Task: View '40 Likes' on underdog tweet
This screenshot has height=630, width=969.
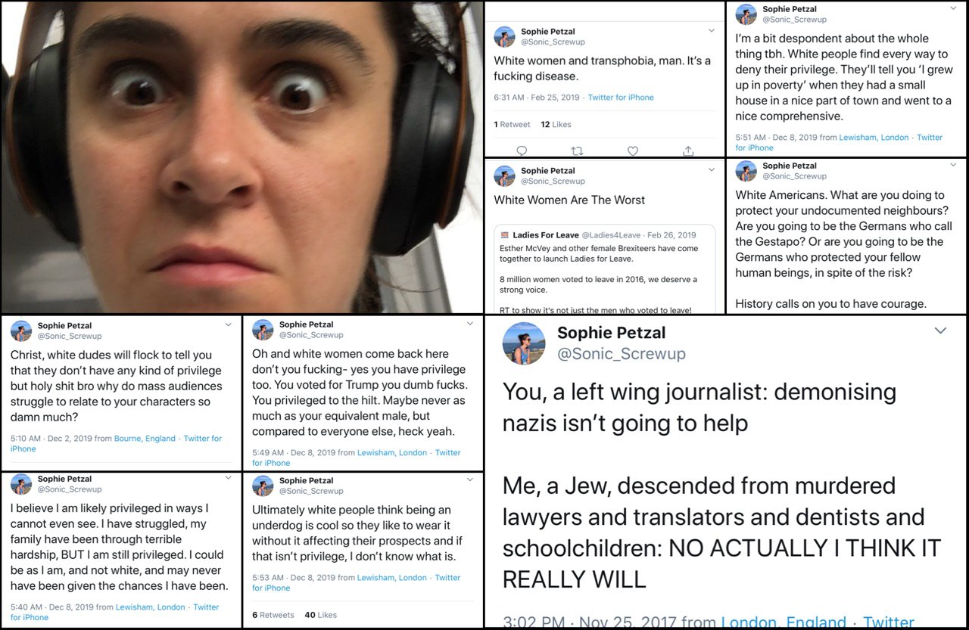Action: [321, 615]
